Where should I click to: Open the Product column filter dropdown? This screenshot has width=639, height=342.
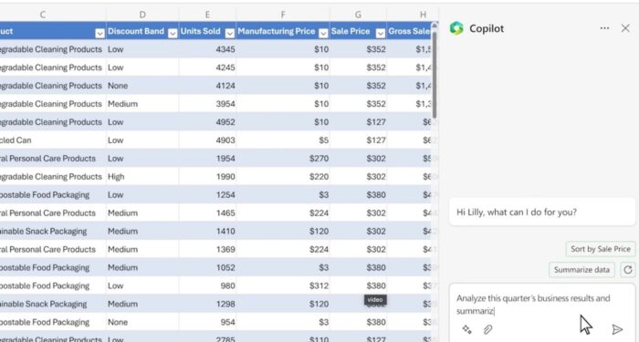click(x=100, y=34)
